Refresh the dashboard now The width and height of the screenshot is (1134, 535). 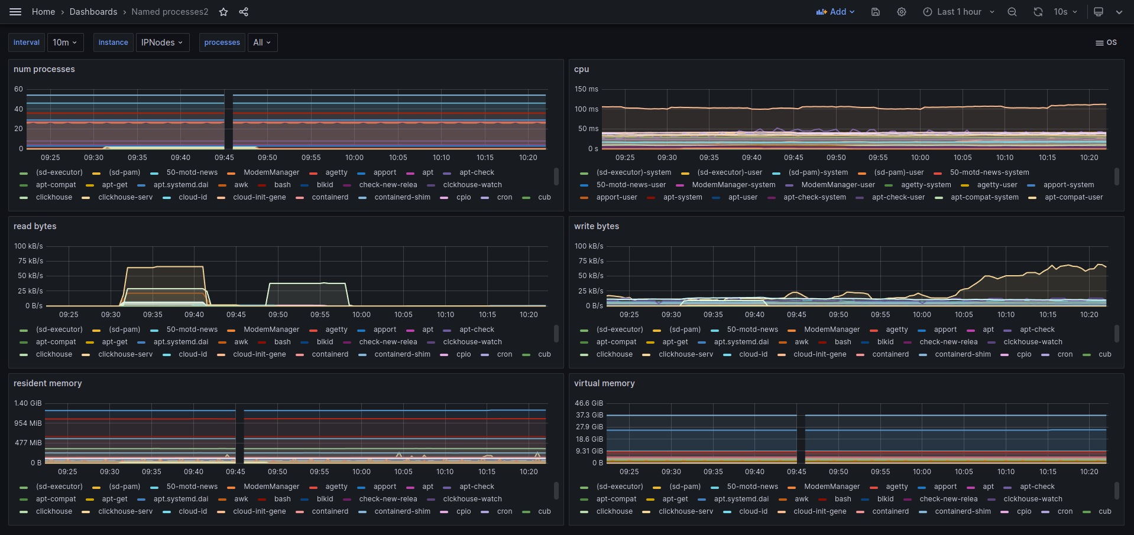click(1038, 12)
